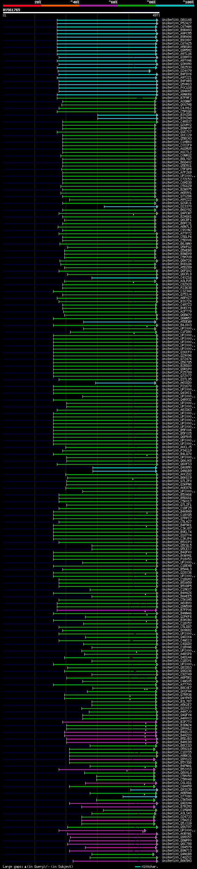
Task: Choose entry UniRef100_Q8H726
Action: pyautogui.click(x=176, y=260)
